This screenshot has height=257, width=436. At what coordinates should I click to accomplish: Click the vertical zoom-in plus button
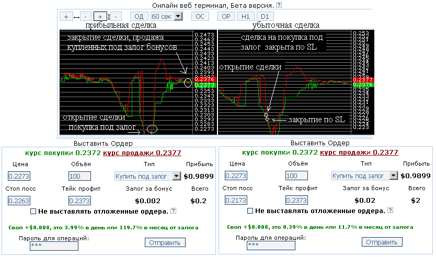click(100, 17)
